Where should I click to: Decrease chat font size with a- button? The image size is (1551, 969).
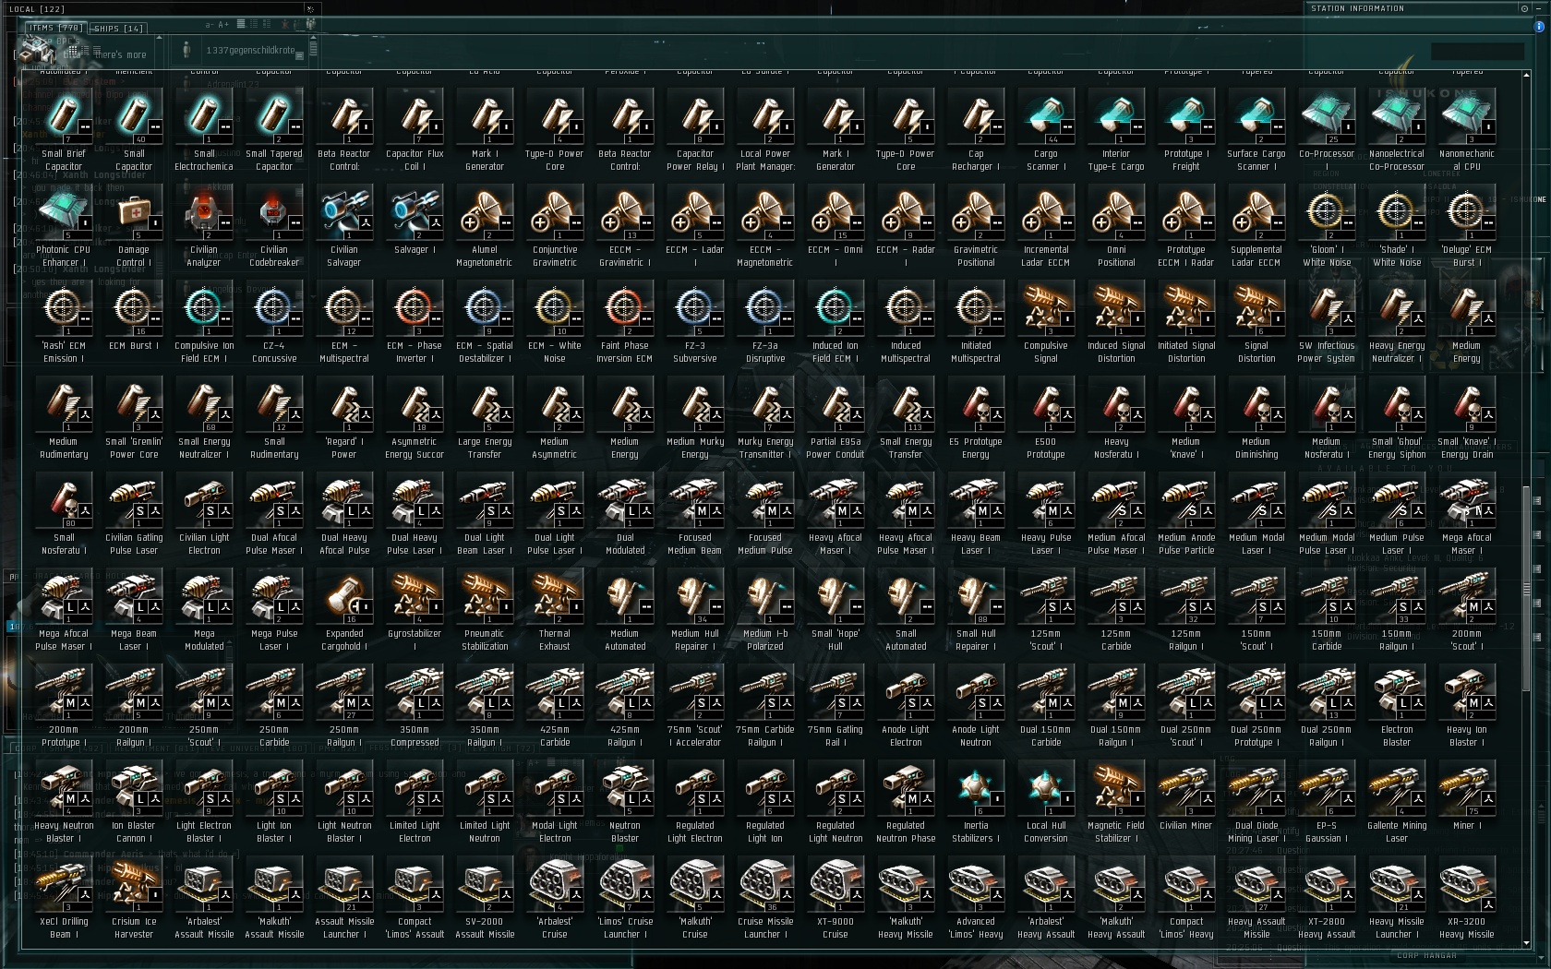tap(210, 25)
